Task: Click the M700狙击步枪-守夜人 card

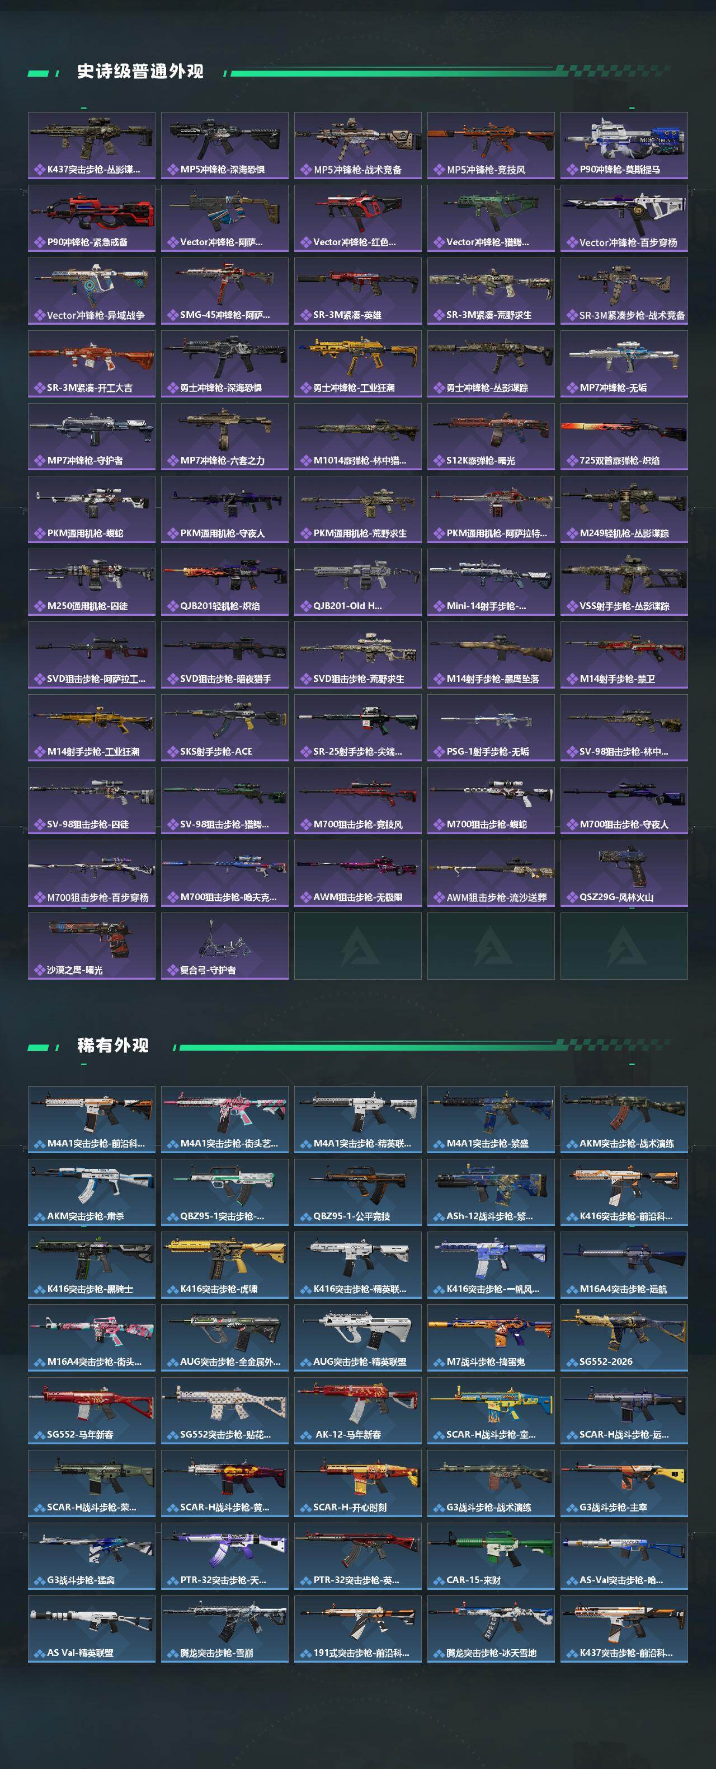Action: [624, 801]
